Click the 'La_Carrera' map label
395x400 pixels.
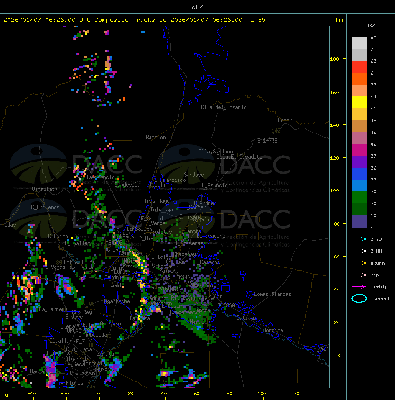pos(53,309)
